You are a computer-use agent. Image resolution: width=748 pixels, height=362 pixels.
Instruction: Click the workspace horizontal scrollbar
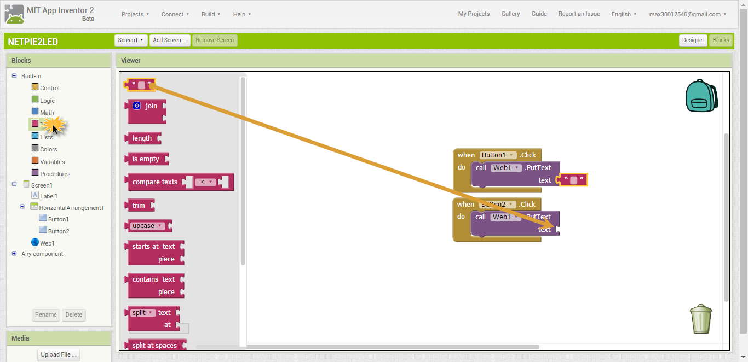(367, 347)
